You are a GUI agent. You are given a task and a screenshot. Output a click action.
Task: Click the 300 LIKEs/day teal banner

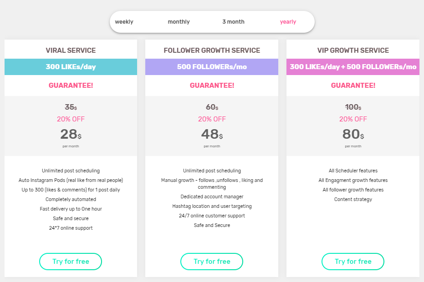coord(71,67)
